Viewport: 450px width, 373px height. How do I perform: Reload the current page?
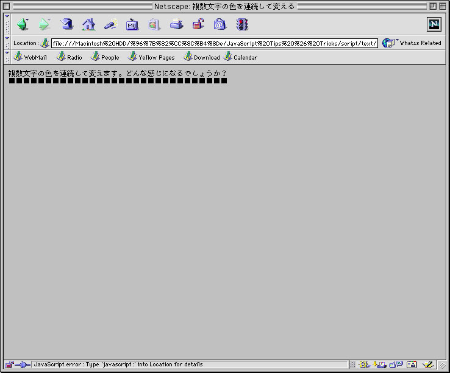[x=66, y=24]
